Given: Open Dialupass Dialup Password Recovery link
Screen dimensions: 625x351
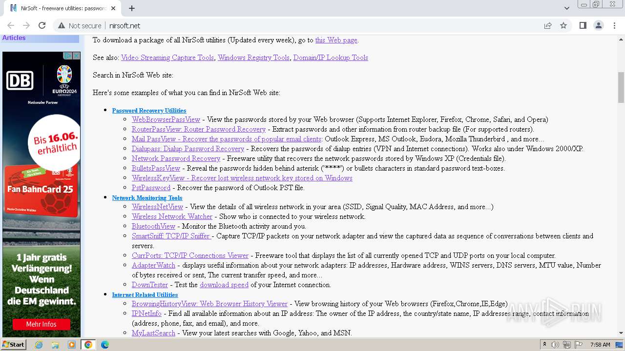Looking at the screenshot, I should click(188, 149).
